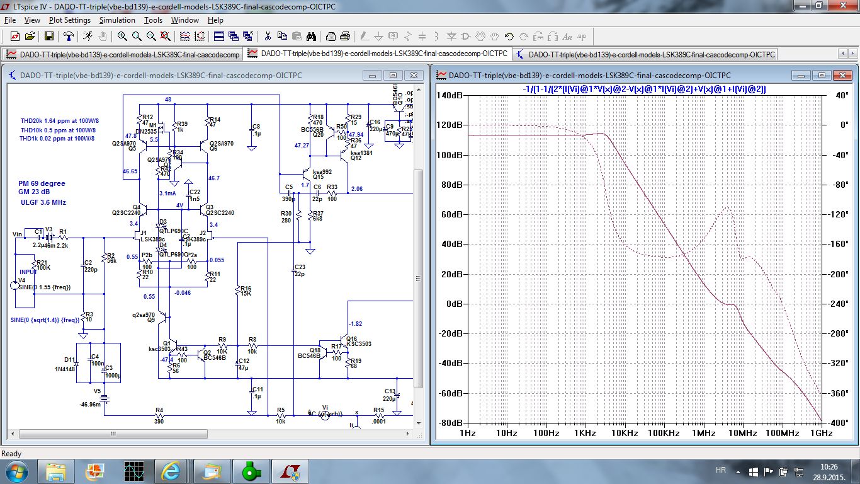The width and height of the screenshot is (860, 484).
Task: Click the New Schematic toolbar icon
Action: point(14,37)
